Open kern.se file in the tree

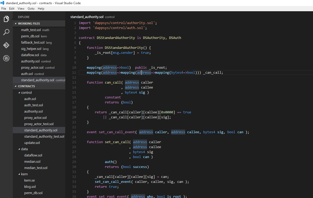pos(29,180)
